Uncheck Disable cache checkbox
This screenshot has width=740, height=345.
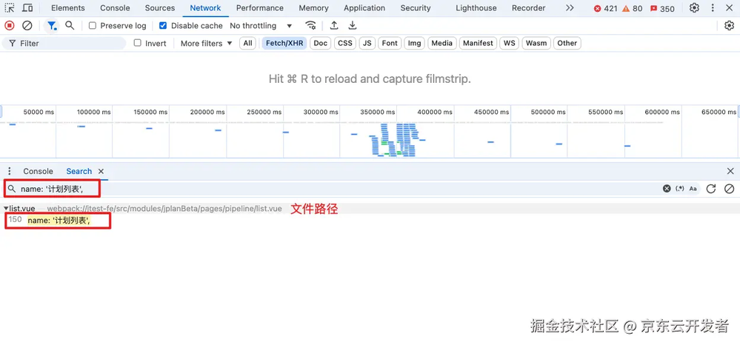tap(163, 25)
